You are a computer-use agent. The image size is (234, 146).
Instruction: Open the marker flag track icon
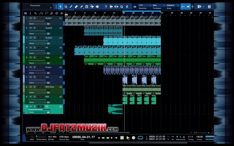pos(47,13)
